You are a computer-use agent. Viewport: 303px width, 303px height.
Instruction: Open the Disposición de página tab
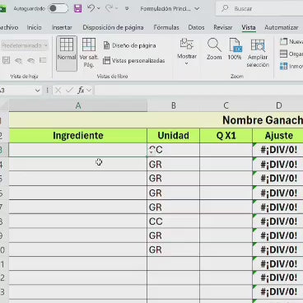(113, 27)
